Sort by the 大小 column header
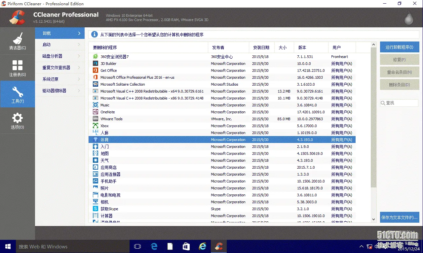The image size is (423, 253). coord(285,47)
